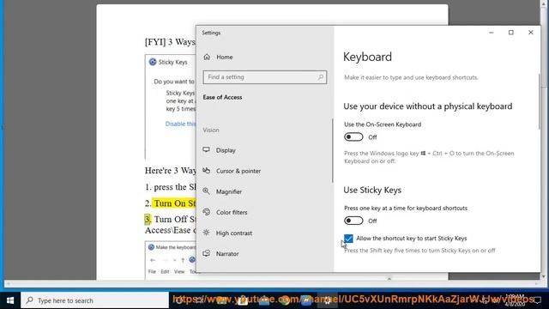Click View menu in document's embedded screenshot
Image resolution: width=549 pixels, height=309 pixels.
coord(179,271)
